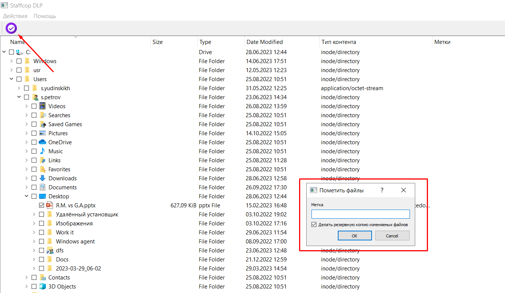The width and height of the screenshot is (505, 293).
Task: Click the s.petrov user folder icon
Action: [x=35, y=97]
